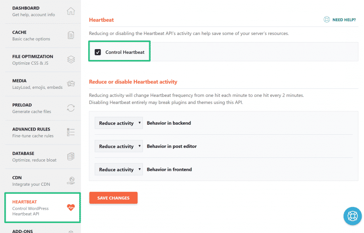The width and height of the screenshot is (364, 233).
Task: Click the Media images icon
Action: 71,84
